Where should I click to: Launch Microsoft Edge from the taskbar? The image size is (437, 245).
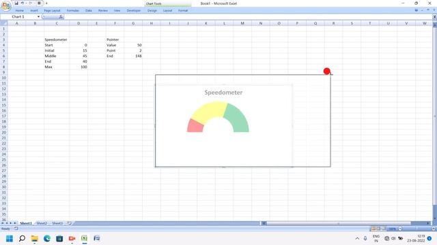pyautogui.click(x=47, y=239)
